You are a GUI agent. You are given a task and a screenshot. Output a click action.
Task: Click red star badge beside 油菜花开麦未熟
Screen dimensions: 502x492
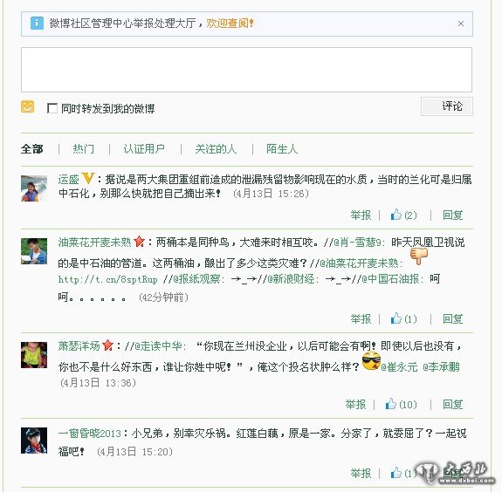point(140,242)
